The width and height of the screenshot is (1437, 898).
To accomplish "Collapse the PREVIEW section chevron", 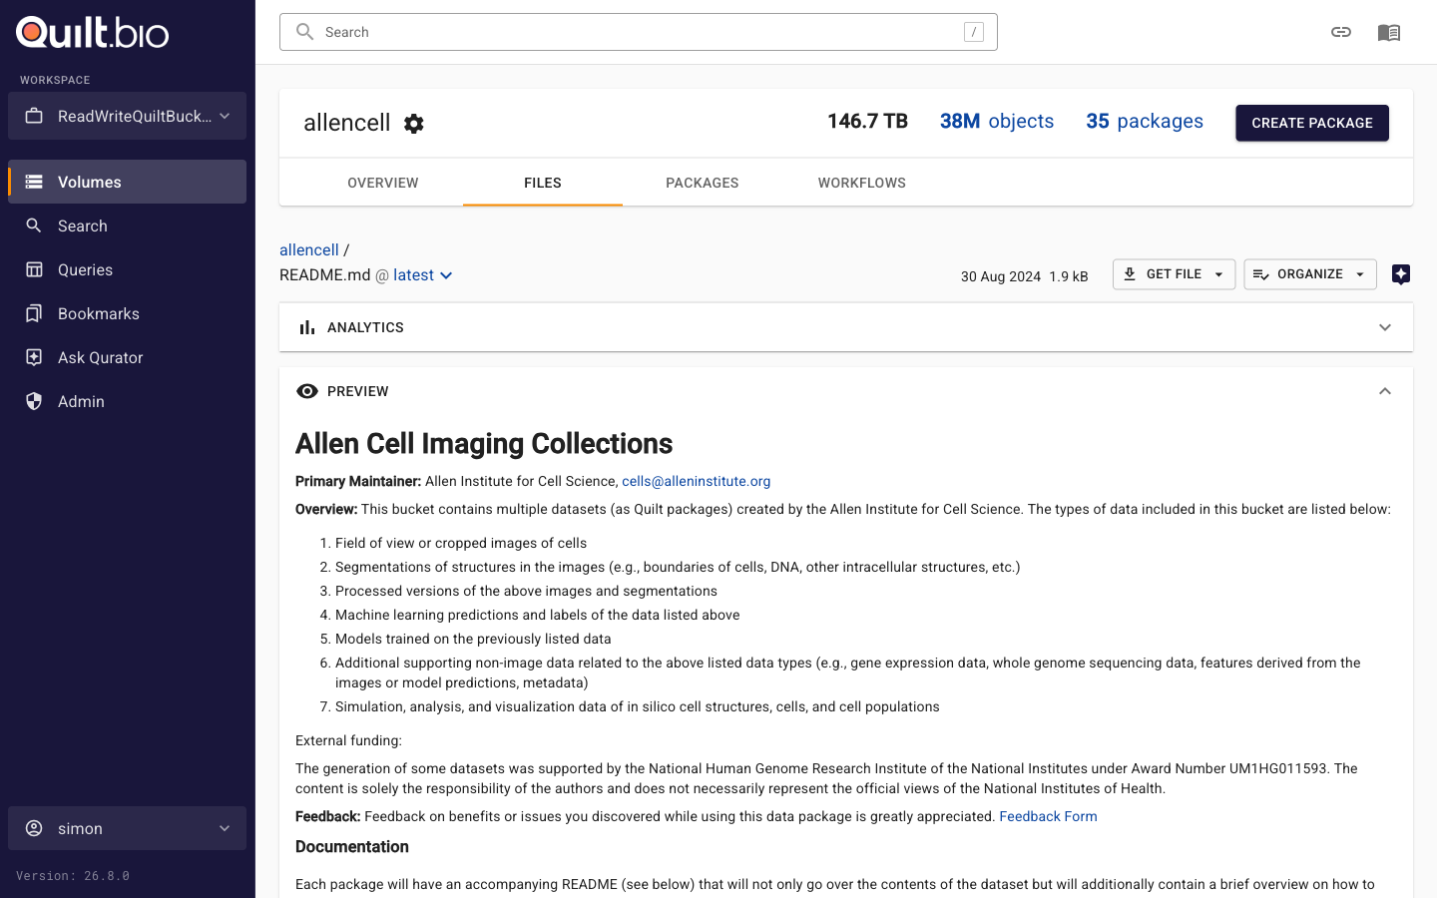I will [x=1385, y=391].
